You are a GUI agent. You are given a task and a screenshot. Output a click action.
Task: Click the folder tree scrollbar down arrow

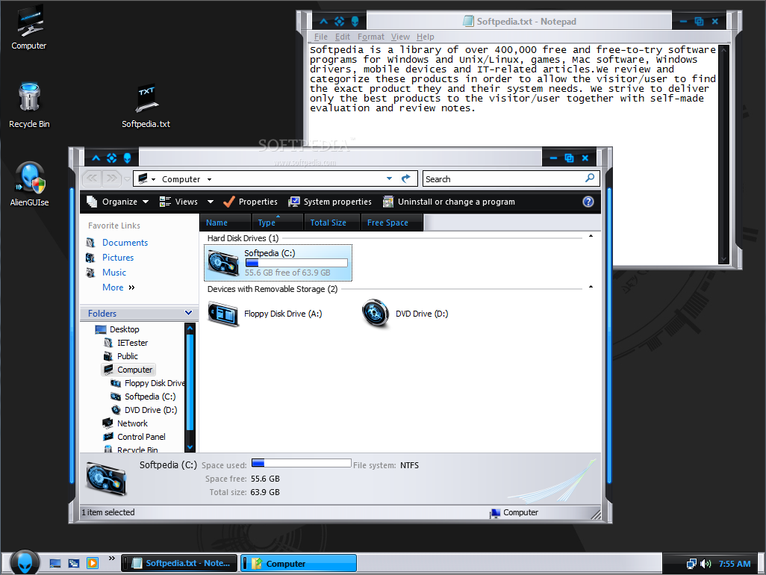[x=190, y=447]
